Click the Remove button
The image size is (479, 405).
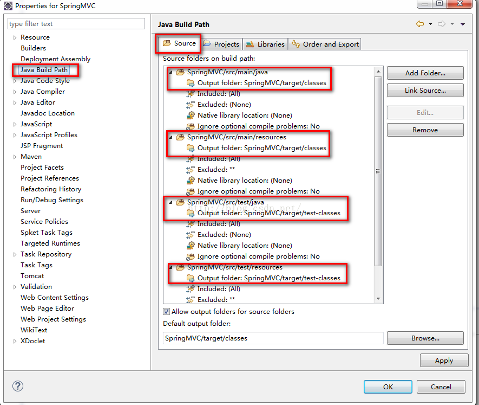tap(425, 130)
